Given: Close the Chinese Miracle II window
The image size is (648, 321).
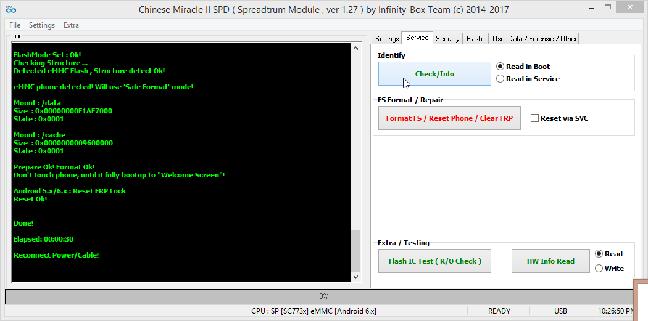Looking at the screenshot, I should [630, 7].
